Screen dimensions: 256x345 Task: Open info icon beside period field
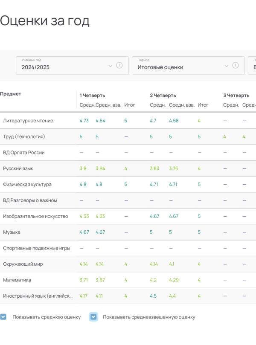click(x=236, y=65)
